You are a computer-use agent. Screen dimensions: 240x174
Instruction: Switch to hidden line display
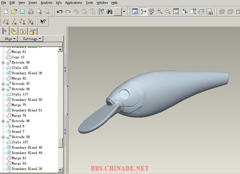(x=230, y=12)
